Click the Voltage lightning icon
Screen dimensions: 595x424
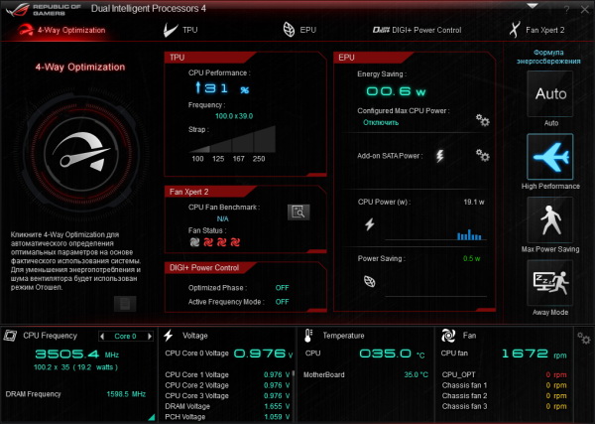169,336
